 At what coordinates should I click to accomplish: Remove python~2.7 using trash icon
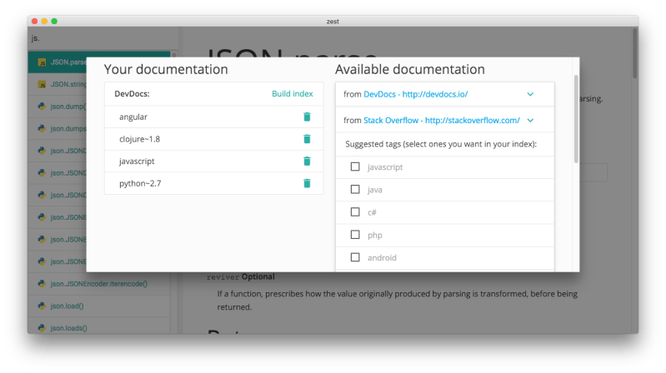pyautogui.click(x=307, y=183)
